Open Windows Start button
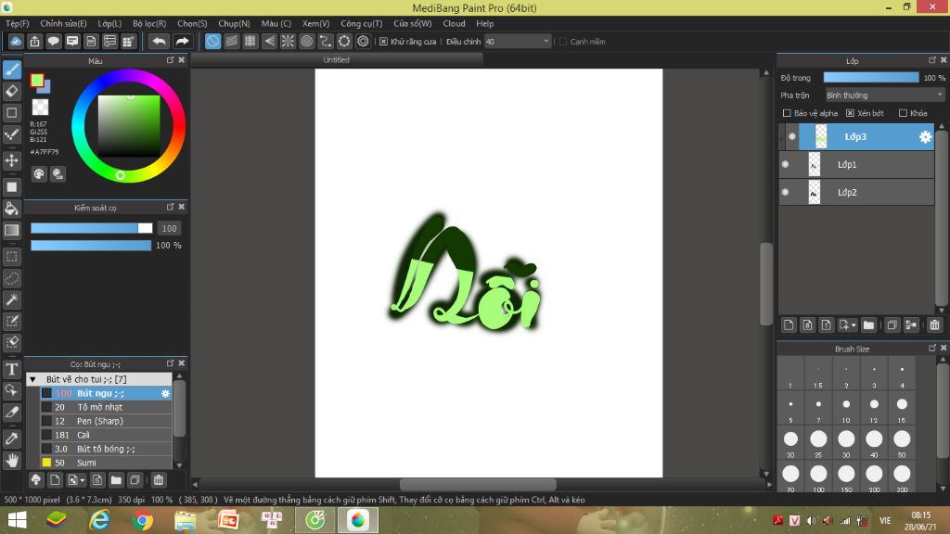The image size is (950, 534). tap(17, 521)
